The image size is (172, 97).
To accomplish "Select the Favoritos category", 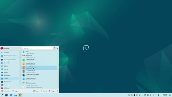I will pos(10,53).
